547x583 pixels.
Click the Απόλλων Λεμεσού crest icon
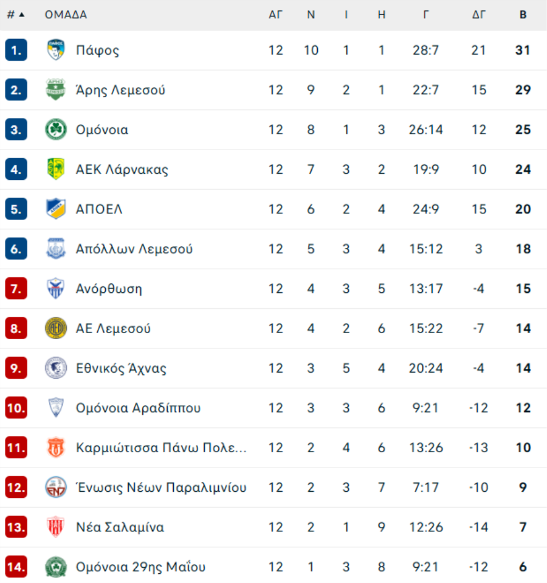56,249
